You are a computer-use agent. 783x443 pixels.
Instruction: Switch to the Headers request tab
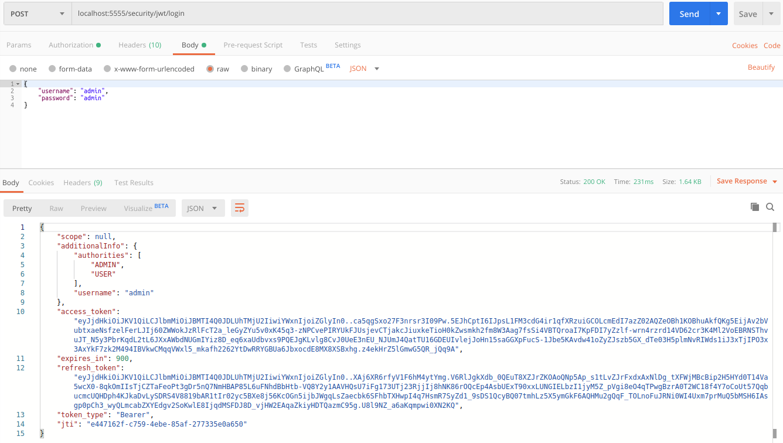click(139, 45)
